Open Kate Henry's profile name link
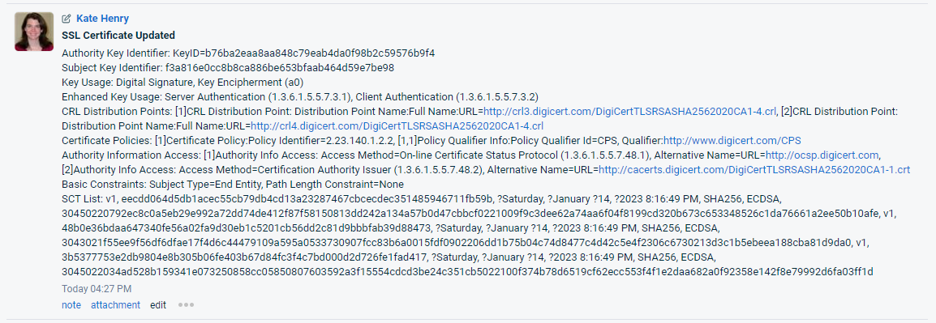Screen dimensions: 936x323 pos(103,19)
